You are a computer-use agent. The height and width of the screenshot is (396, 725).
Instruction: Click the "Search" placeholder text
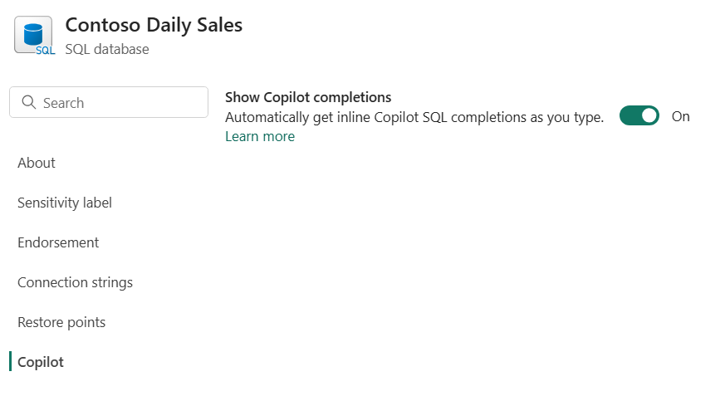[64, 103]
